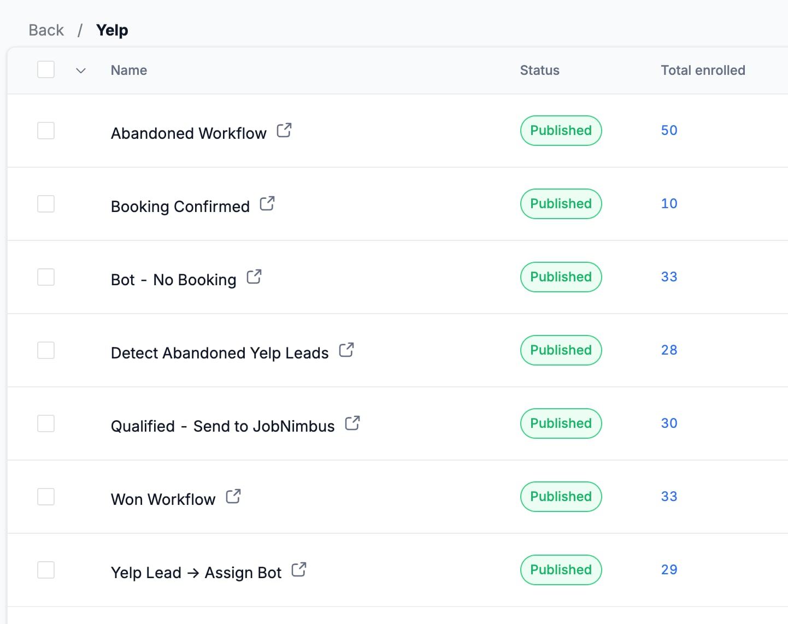The height and width of the screenshot is (624, 788).
Task: Open Qualified - Send to JobNimbus workflow
Action: (x=223, y=426)
